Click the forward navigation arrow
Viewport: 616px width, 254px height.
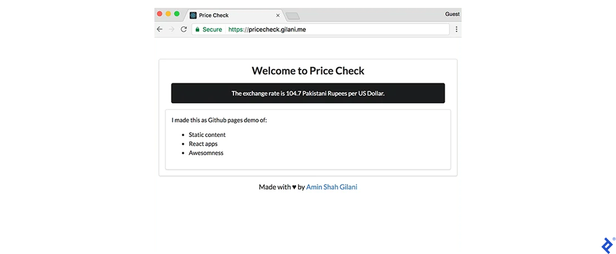171,29
